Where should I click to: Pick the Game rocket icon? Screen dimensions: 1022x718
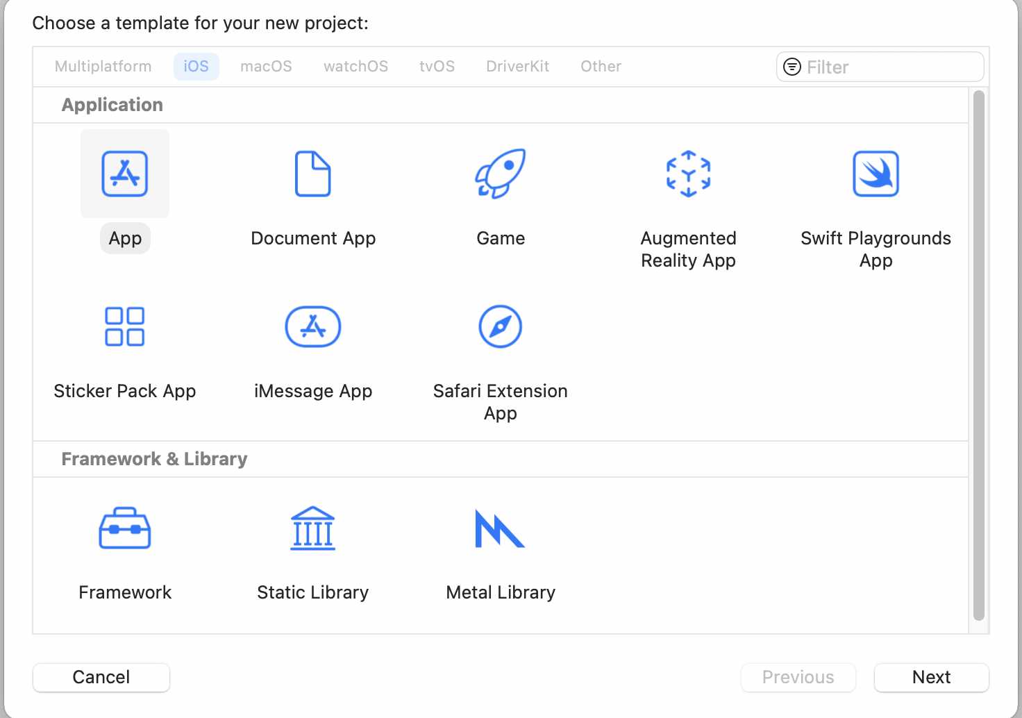coord(501,174)
